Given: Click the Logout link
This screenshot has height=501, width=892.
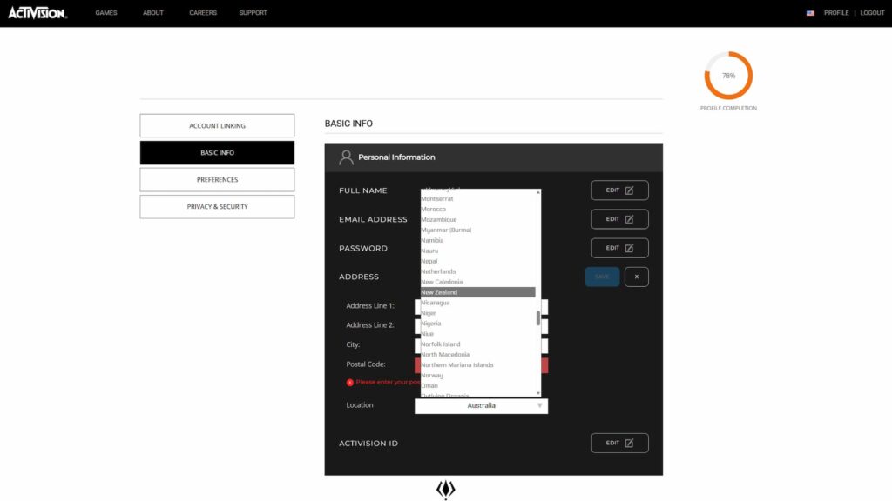Looking at the screenshot, I should pyautogui.click(x=872, y=13).
